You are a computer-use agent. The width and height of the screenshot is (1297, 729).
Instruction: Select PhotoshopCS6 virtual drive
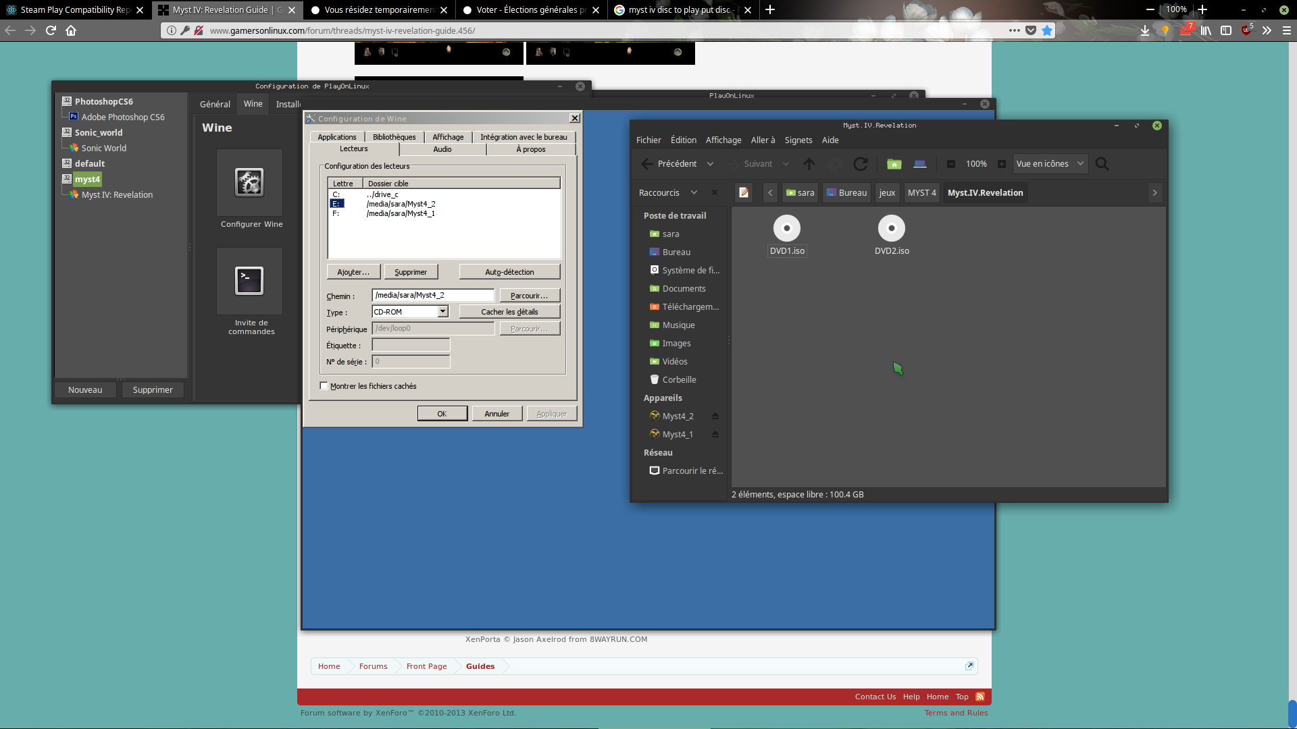coord(103,101)
